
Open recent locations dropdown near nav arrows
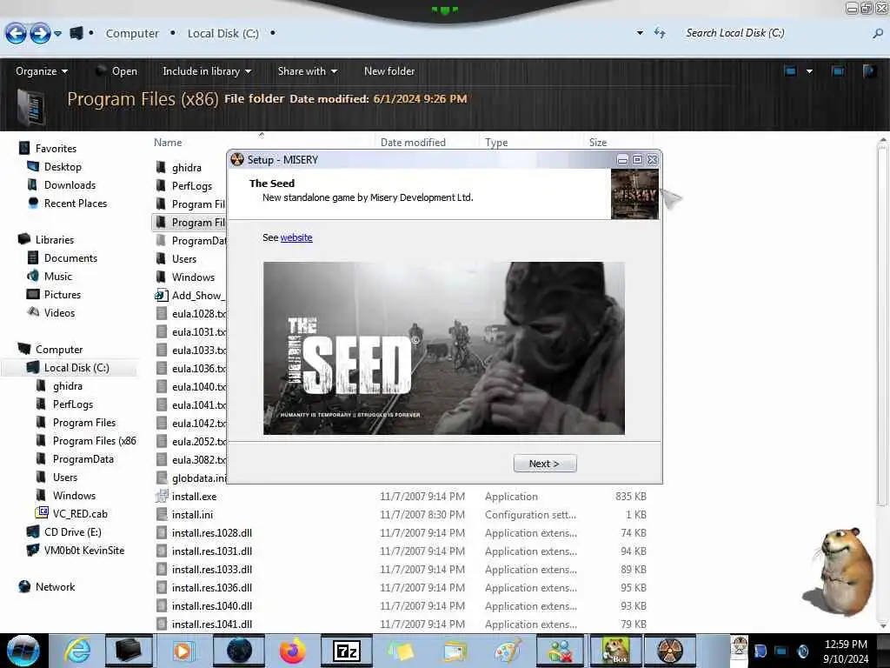tap(58, 34)
